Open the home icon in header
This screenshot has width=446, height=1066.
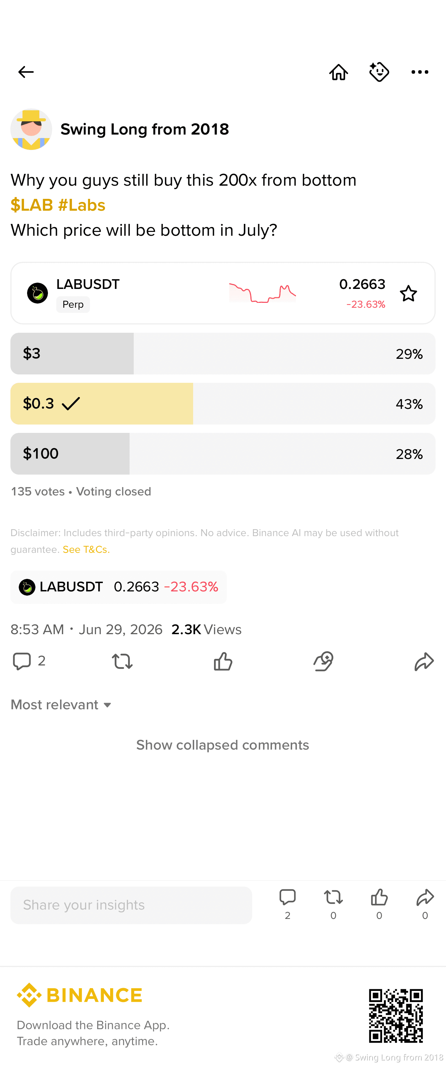pos(339,72)
